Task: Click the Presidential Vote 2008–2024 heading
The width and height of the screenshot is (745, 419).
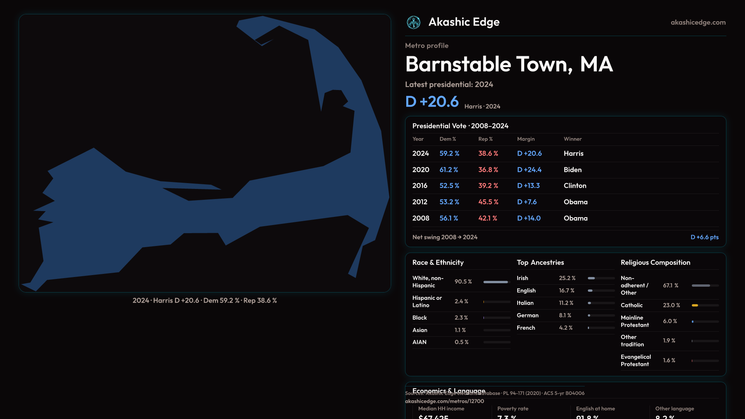Action: 460,126
